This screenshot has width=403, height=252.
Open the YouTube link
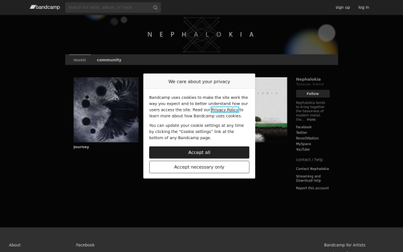click(302, 149)
